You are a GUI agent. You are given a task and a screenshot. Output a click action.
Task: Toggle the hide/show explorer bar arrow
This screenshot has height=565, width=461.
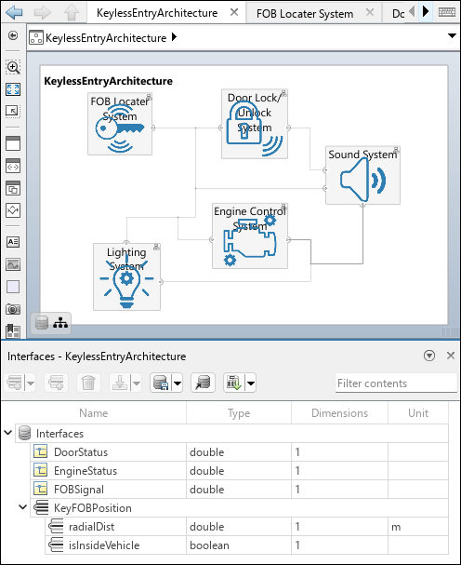point(13,35)
